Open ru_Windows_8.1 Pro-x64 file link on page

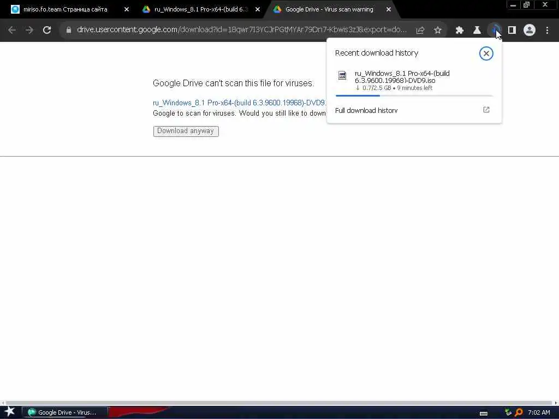[239, 103]
